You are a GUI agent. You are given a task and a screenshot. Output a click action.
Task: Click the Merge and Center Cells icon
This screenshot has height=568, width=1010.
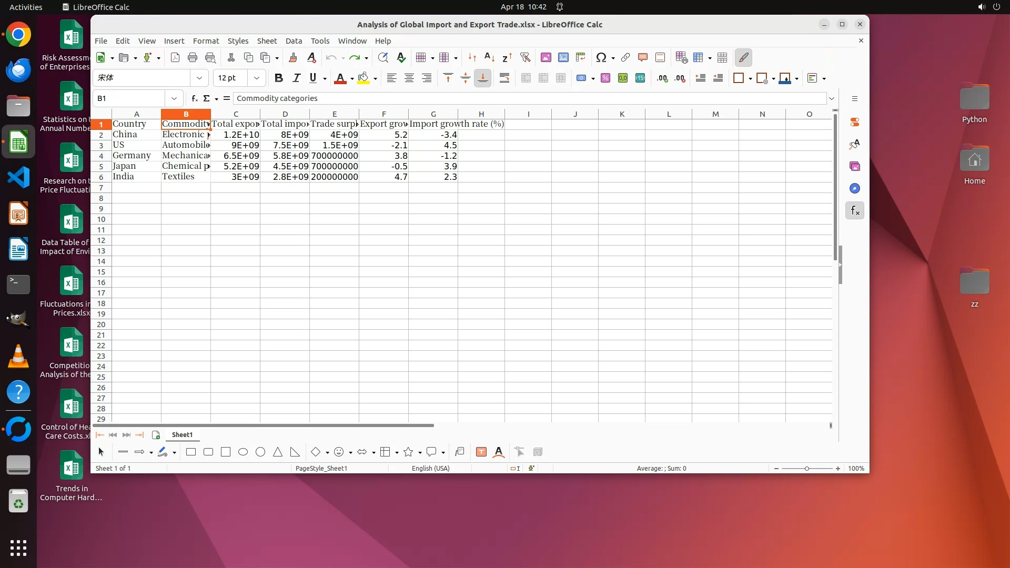pyautogui.click(x=526, y=78)
